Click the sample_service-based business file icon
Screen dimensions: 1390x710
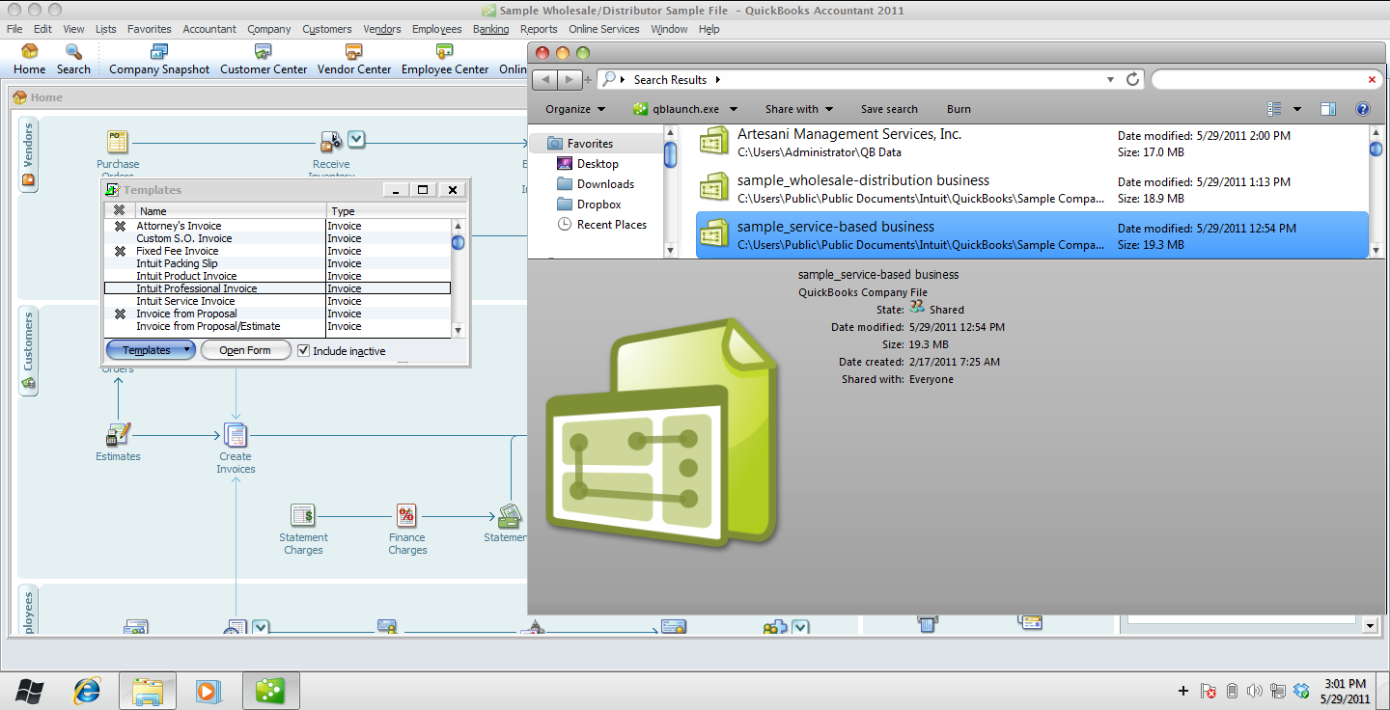coord(713,234)
